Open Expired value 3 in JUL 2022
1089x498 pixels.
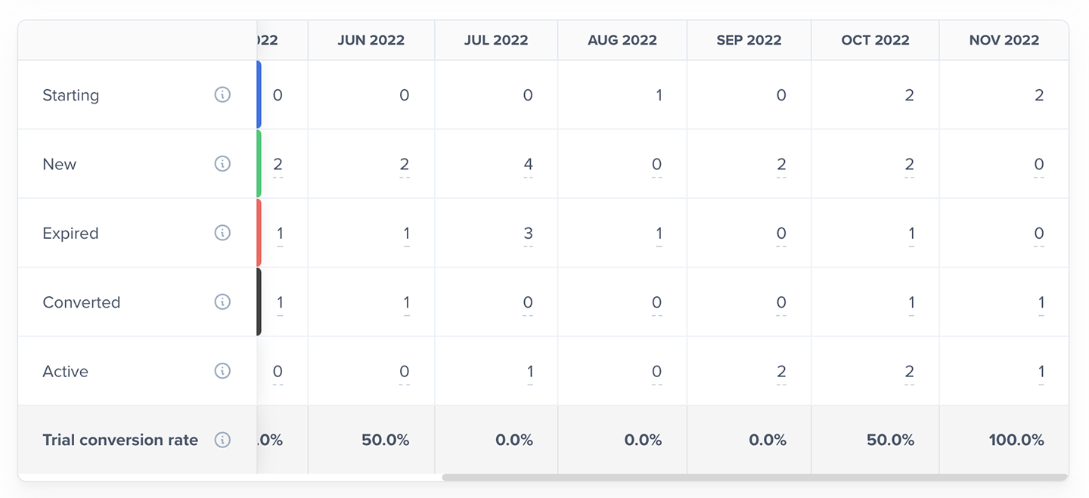[x=528, y=233]
